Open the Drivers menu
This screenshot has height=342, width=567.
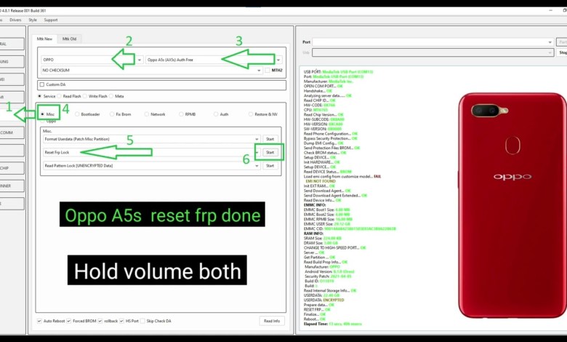pos(15,20)
